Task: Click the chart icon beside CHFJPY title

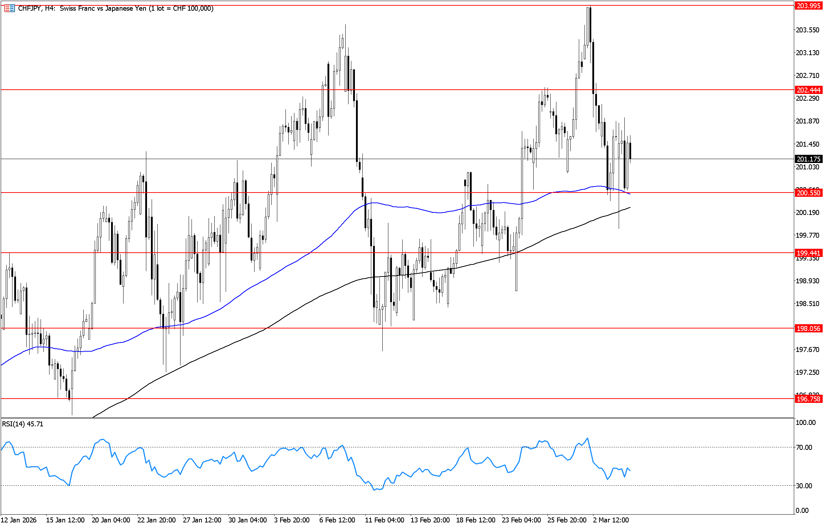Action: point(9,8)
